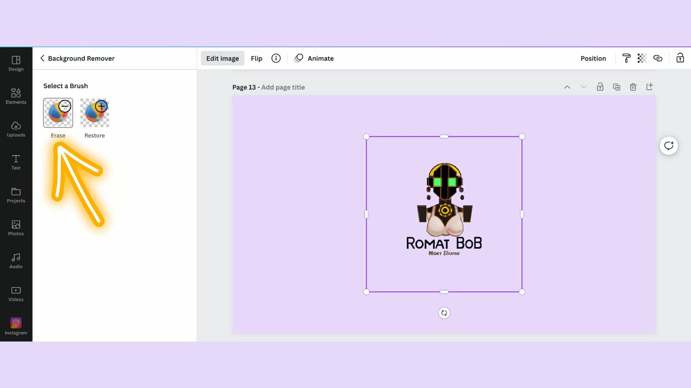This screenshot has height=388, width=691.
Task: Click the bottom-left corner handle of the image
Action: [x=366, y=292]
